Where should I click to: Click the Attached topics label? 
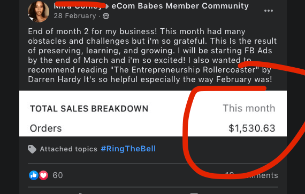tap(68, 149)
